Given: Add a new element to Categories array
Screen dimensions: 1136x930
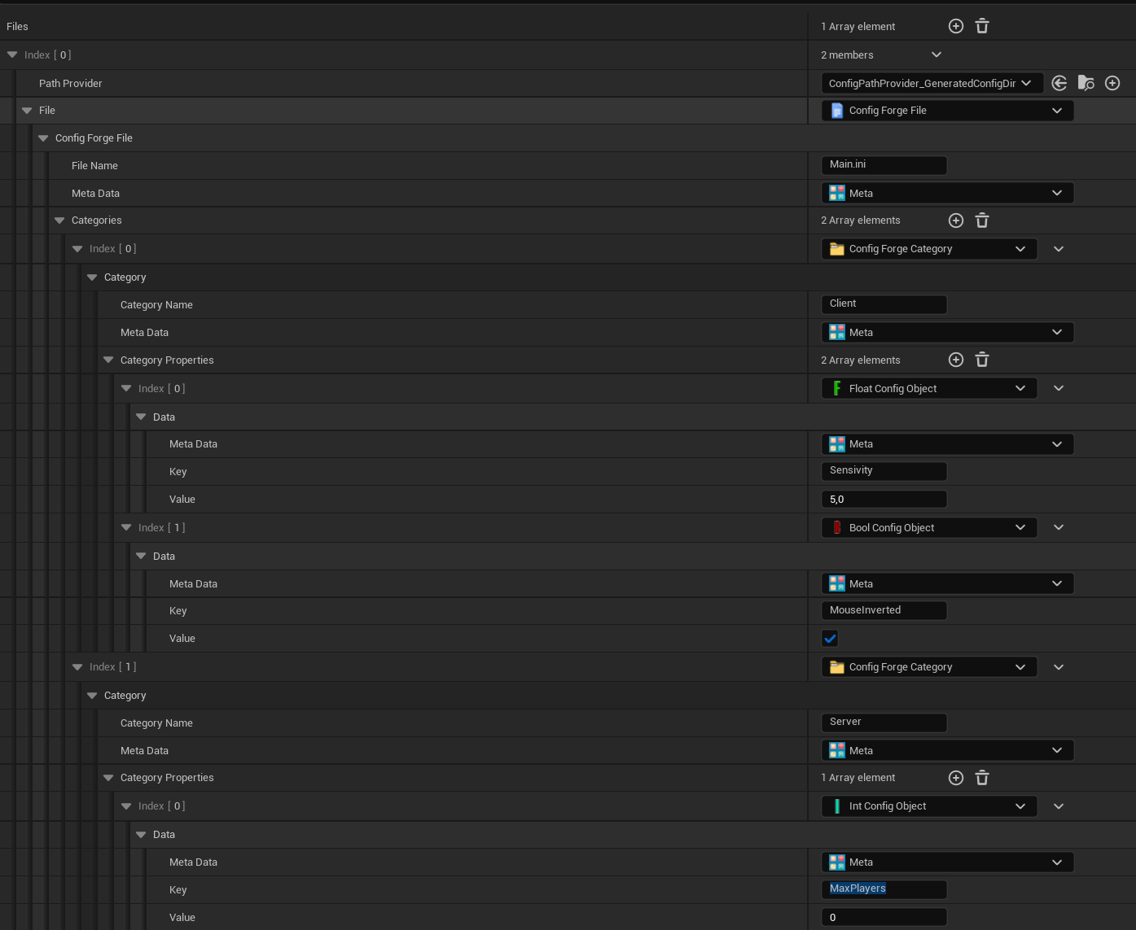Looking at the screenshot, I should point(956,220).
